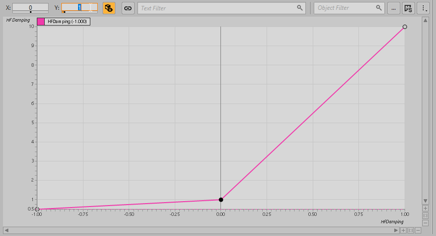Open the three-dot more options menu
The image size is (436, 236).
pyautogui.click(x=422, y=8)
